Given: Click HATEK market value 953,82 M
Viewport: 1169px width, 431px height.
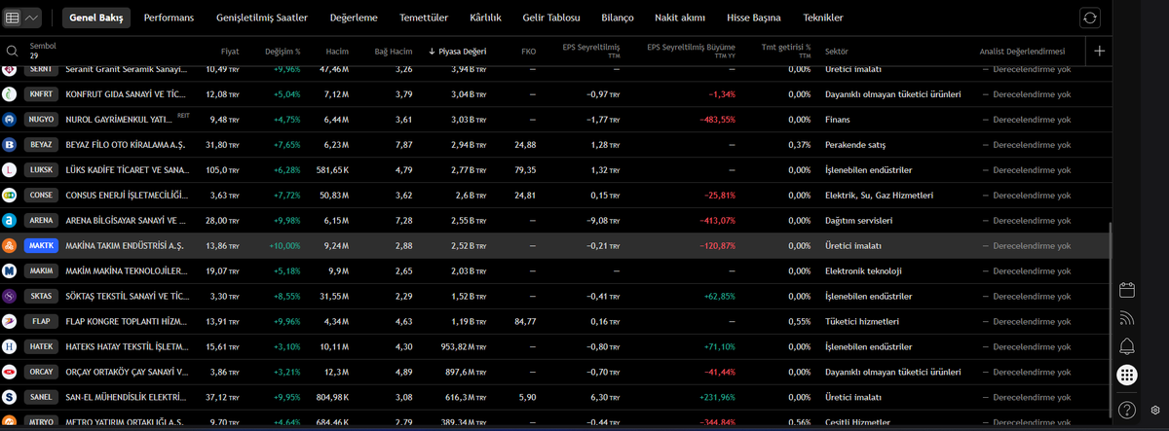Looking at the screenshot, I should click(464, 346).
